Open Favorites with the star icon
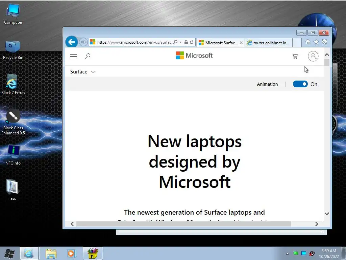The image size is (346, 260). [316, 42]
